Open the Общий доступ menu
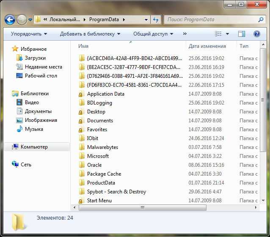Image resolution: width=270 pixels, height=237 pixels. (153, 34)
